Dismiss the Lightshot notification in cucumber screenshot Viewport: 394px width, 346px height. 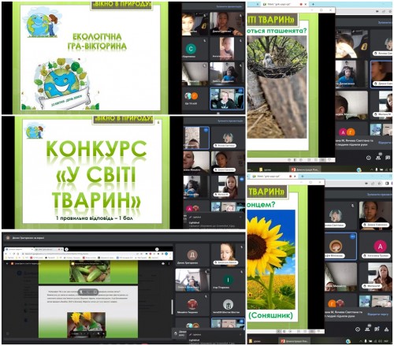pyautogui.click(x=240, y=335)
